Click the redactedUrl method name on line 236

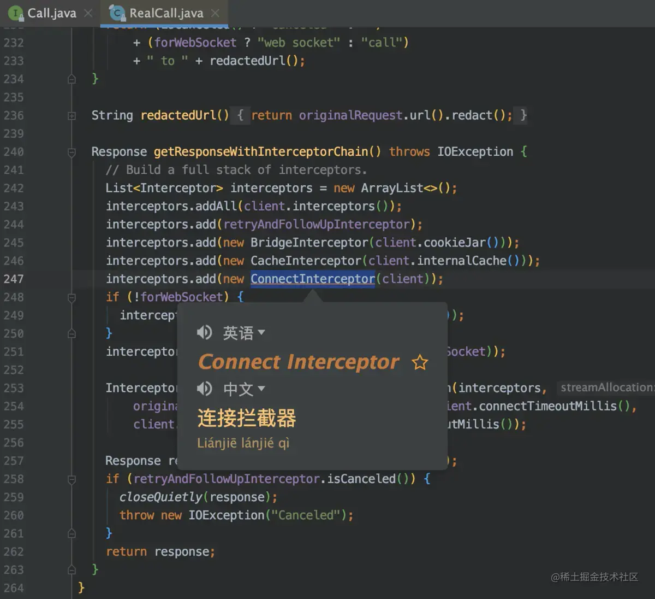tap(178, 115)
